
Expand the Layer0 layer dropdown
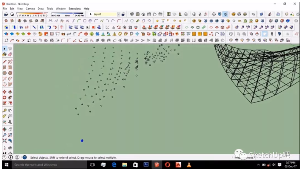pyautogui.click(x=118, y=14)
